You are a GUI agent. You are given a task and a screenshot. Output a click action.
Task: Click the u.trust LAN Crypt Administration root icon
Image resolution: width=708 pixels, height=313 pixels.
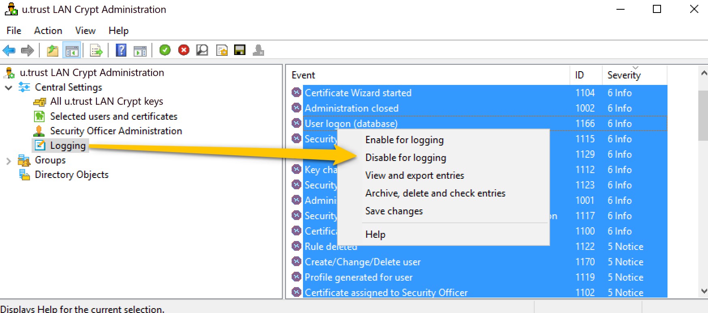[9, 73]
